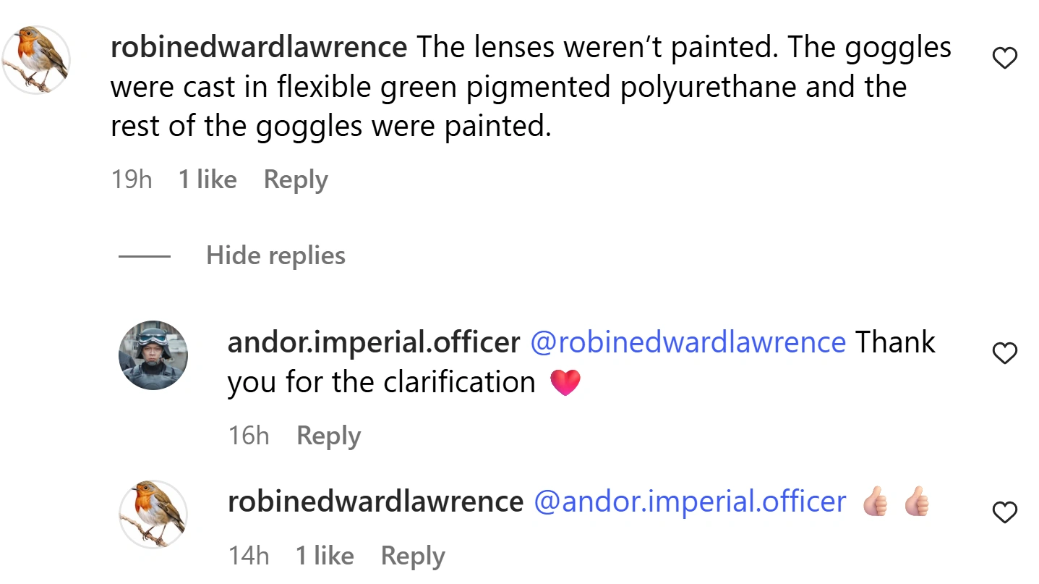The width and height of the screenshot is (1039, 584).
Task: Click the 14h timestamp
Action: pos(249,556)
